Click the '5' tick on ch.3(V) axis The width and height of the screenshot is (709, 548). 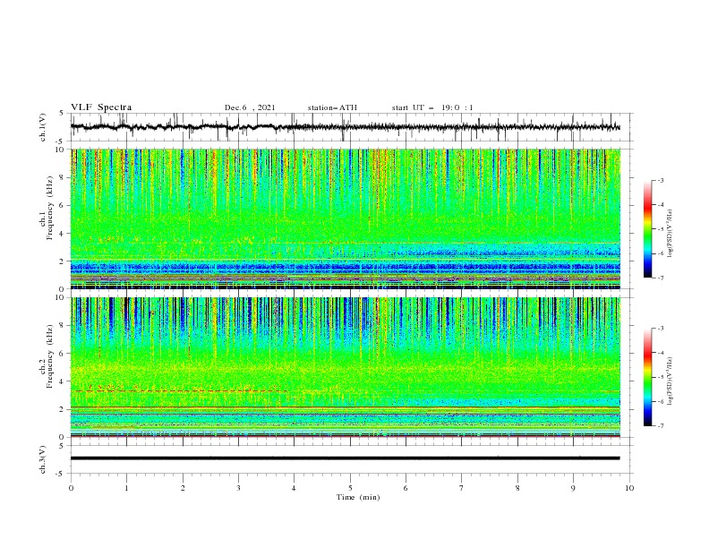[63, 446]
